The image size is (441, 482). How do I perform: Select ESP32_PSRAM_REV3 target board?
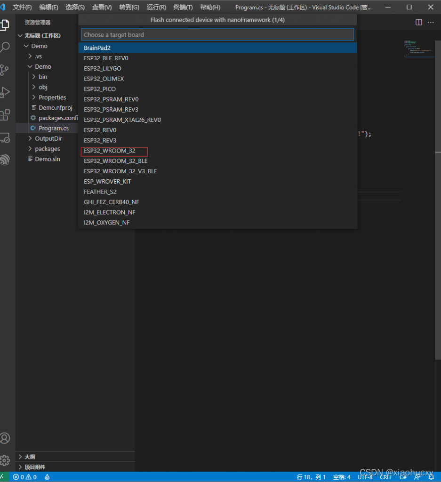tap(217, 109)
